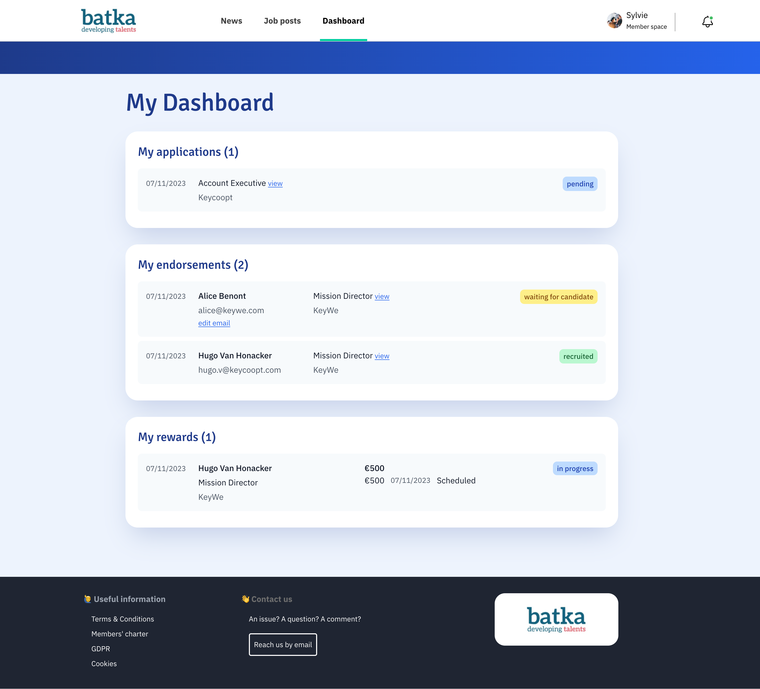The image size is (760, 689).
Task: View Mission Director post for Hugo Van Honacker
Action: pos(382,356)
